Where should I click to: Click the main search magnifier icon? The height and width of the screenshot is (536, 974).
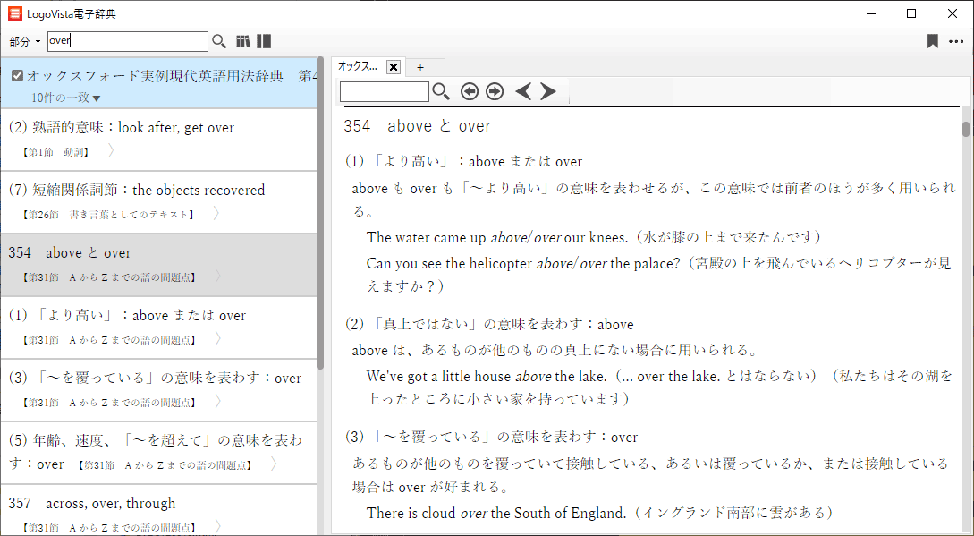tap(219, 41)
